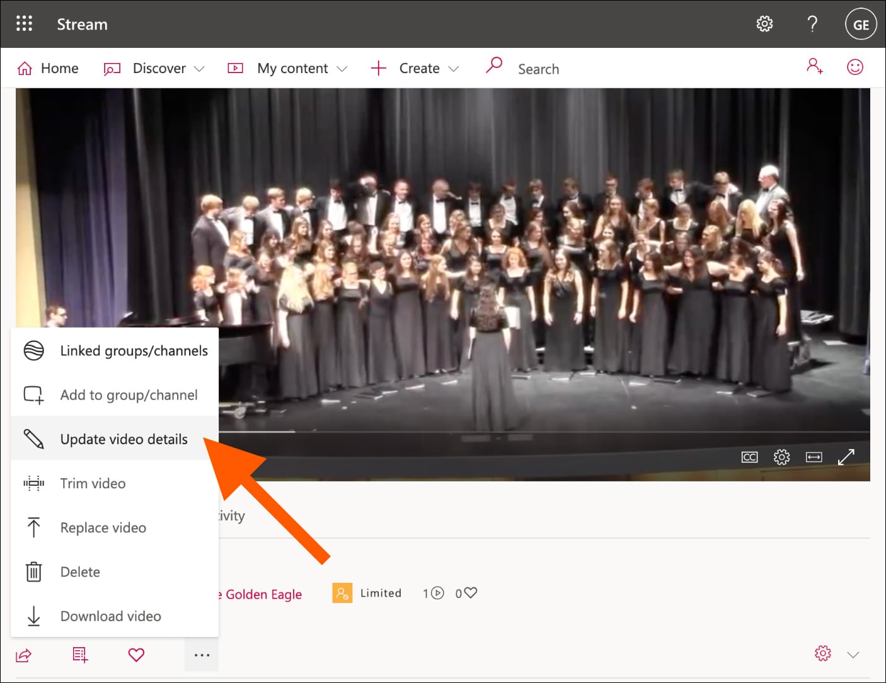This screenshot has width=886, height=683.
Task: Toggle theater mode on the player
Action: [814, 457]
